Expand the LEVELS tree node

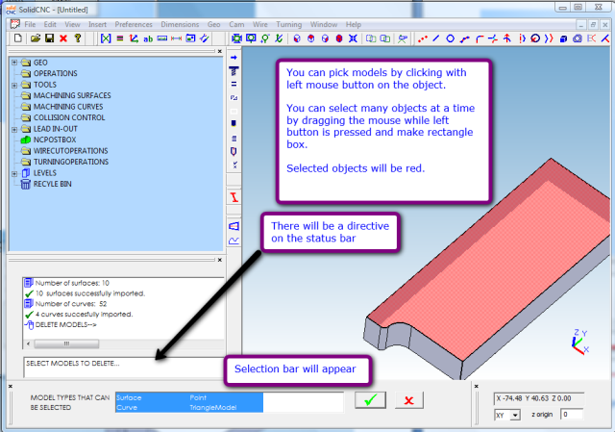coord(13,172)
